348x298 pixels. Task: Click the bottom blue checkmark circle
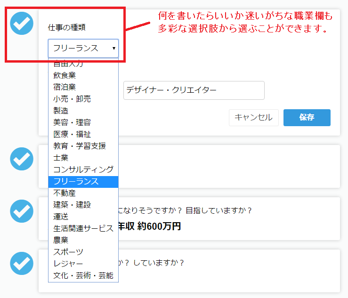[22, 263]
